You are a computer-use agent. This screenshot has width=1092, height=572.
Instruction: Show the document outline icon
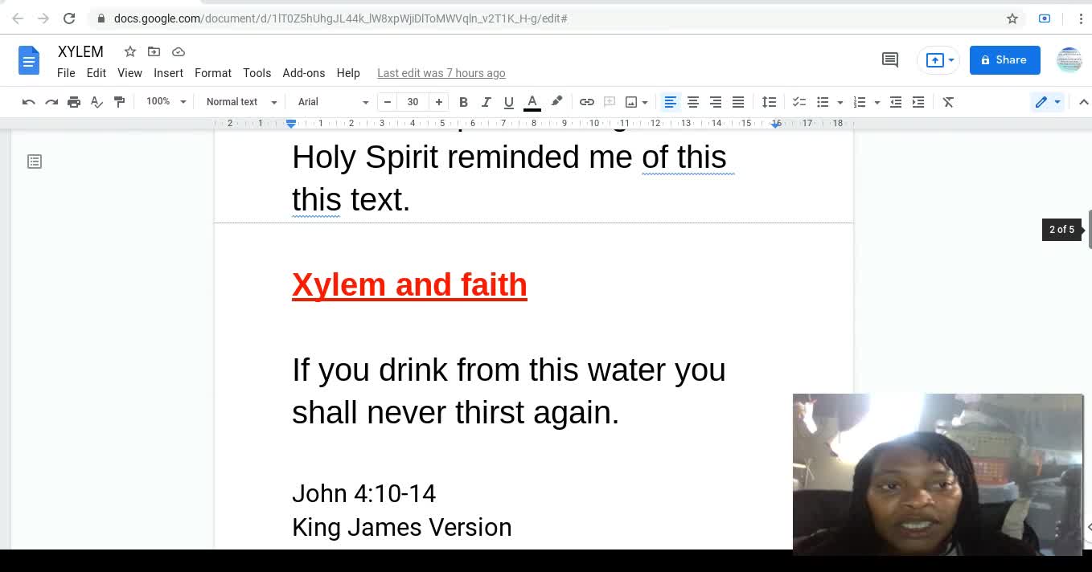[x=35, y=161]
